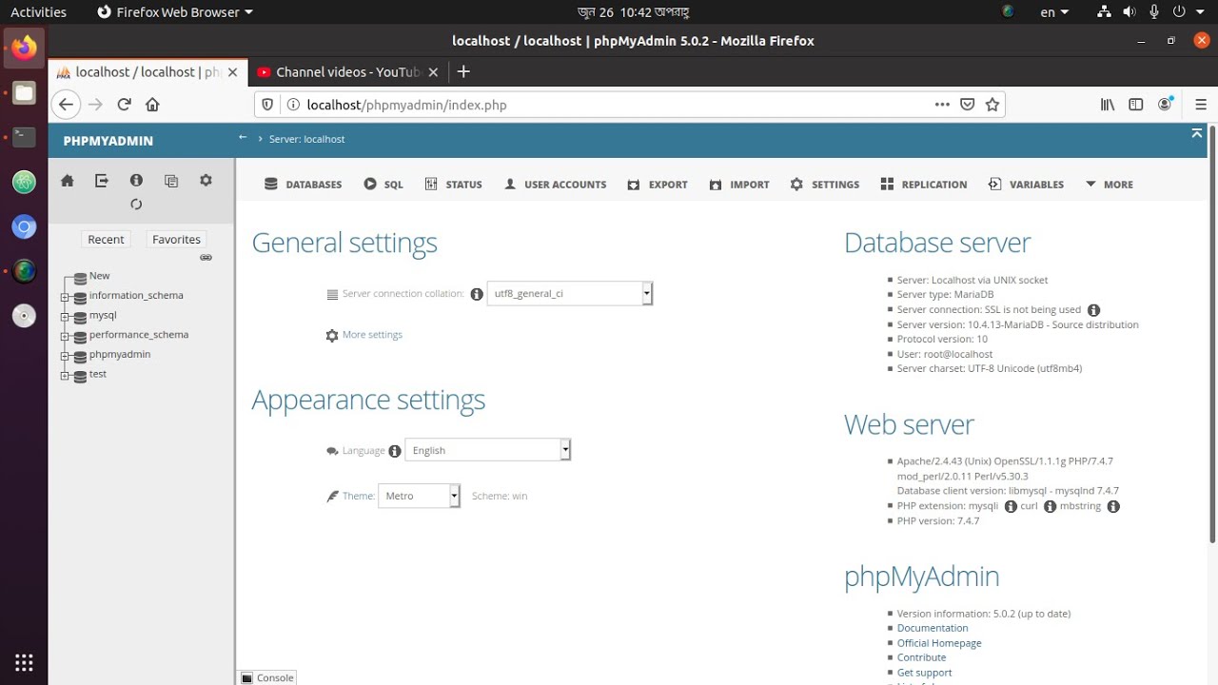Click info icon beside SSL is not being used

click(x=1094, y=310)
